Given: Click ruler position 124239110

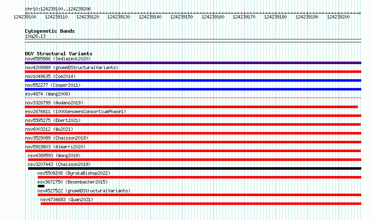Looking at the screenshot, I should point(57,17).
